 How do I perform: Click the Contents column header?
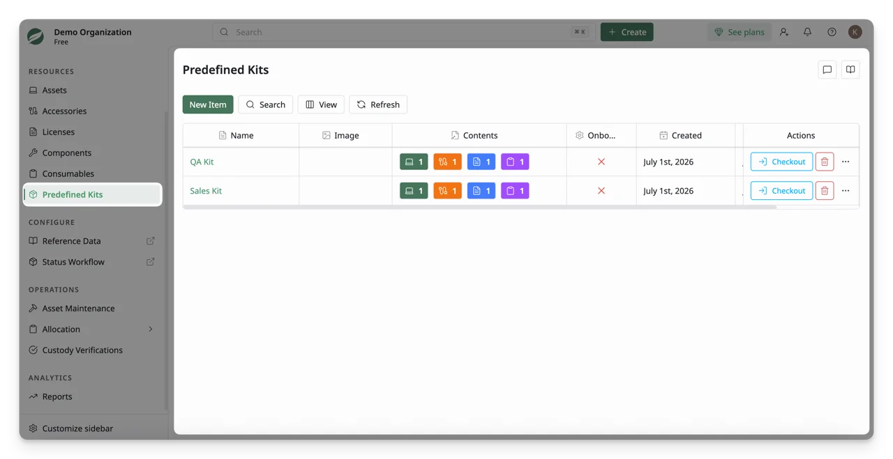(479, 135)
